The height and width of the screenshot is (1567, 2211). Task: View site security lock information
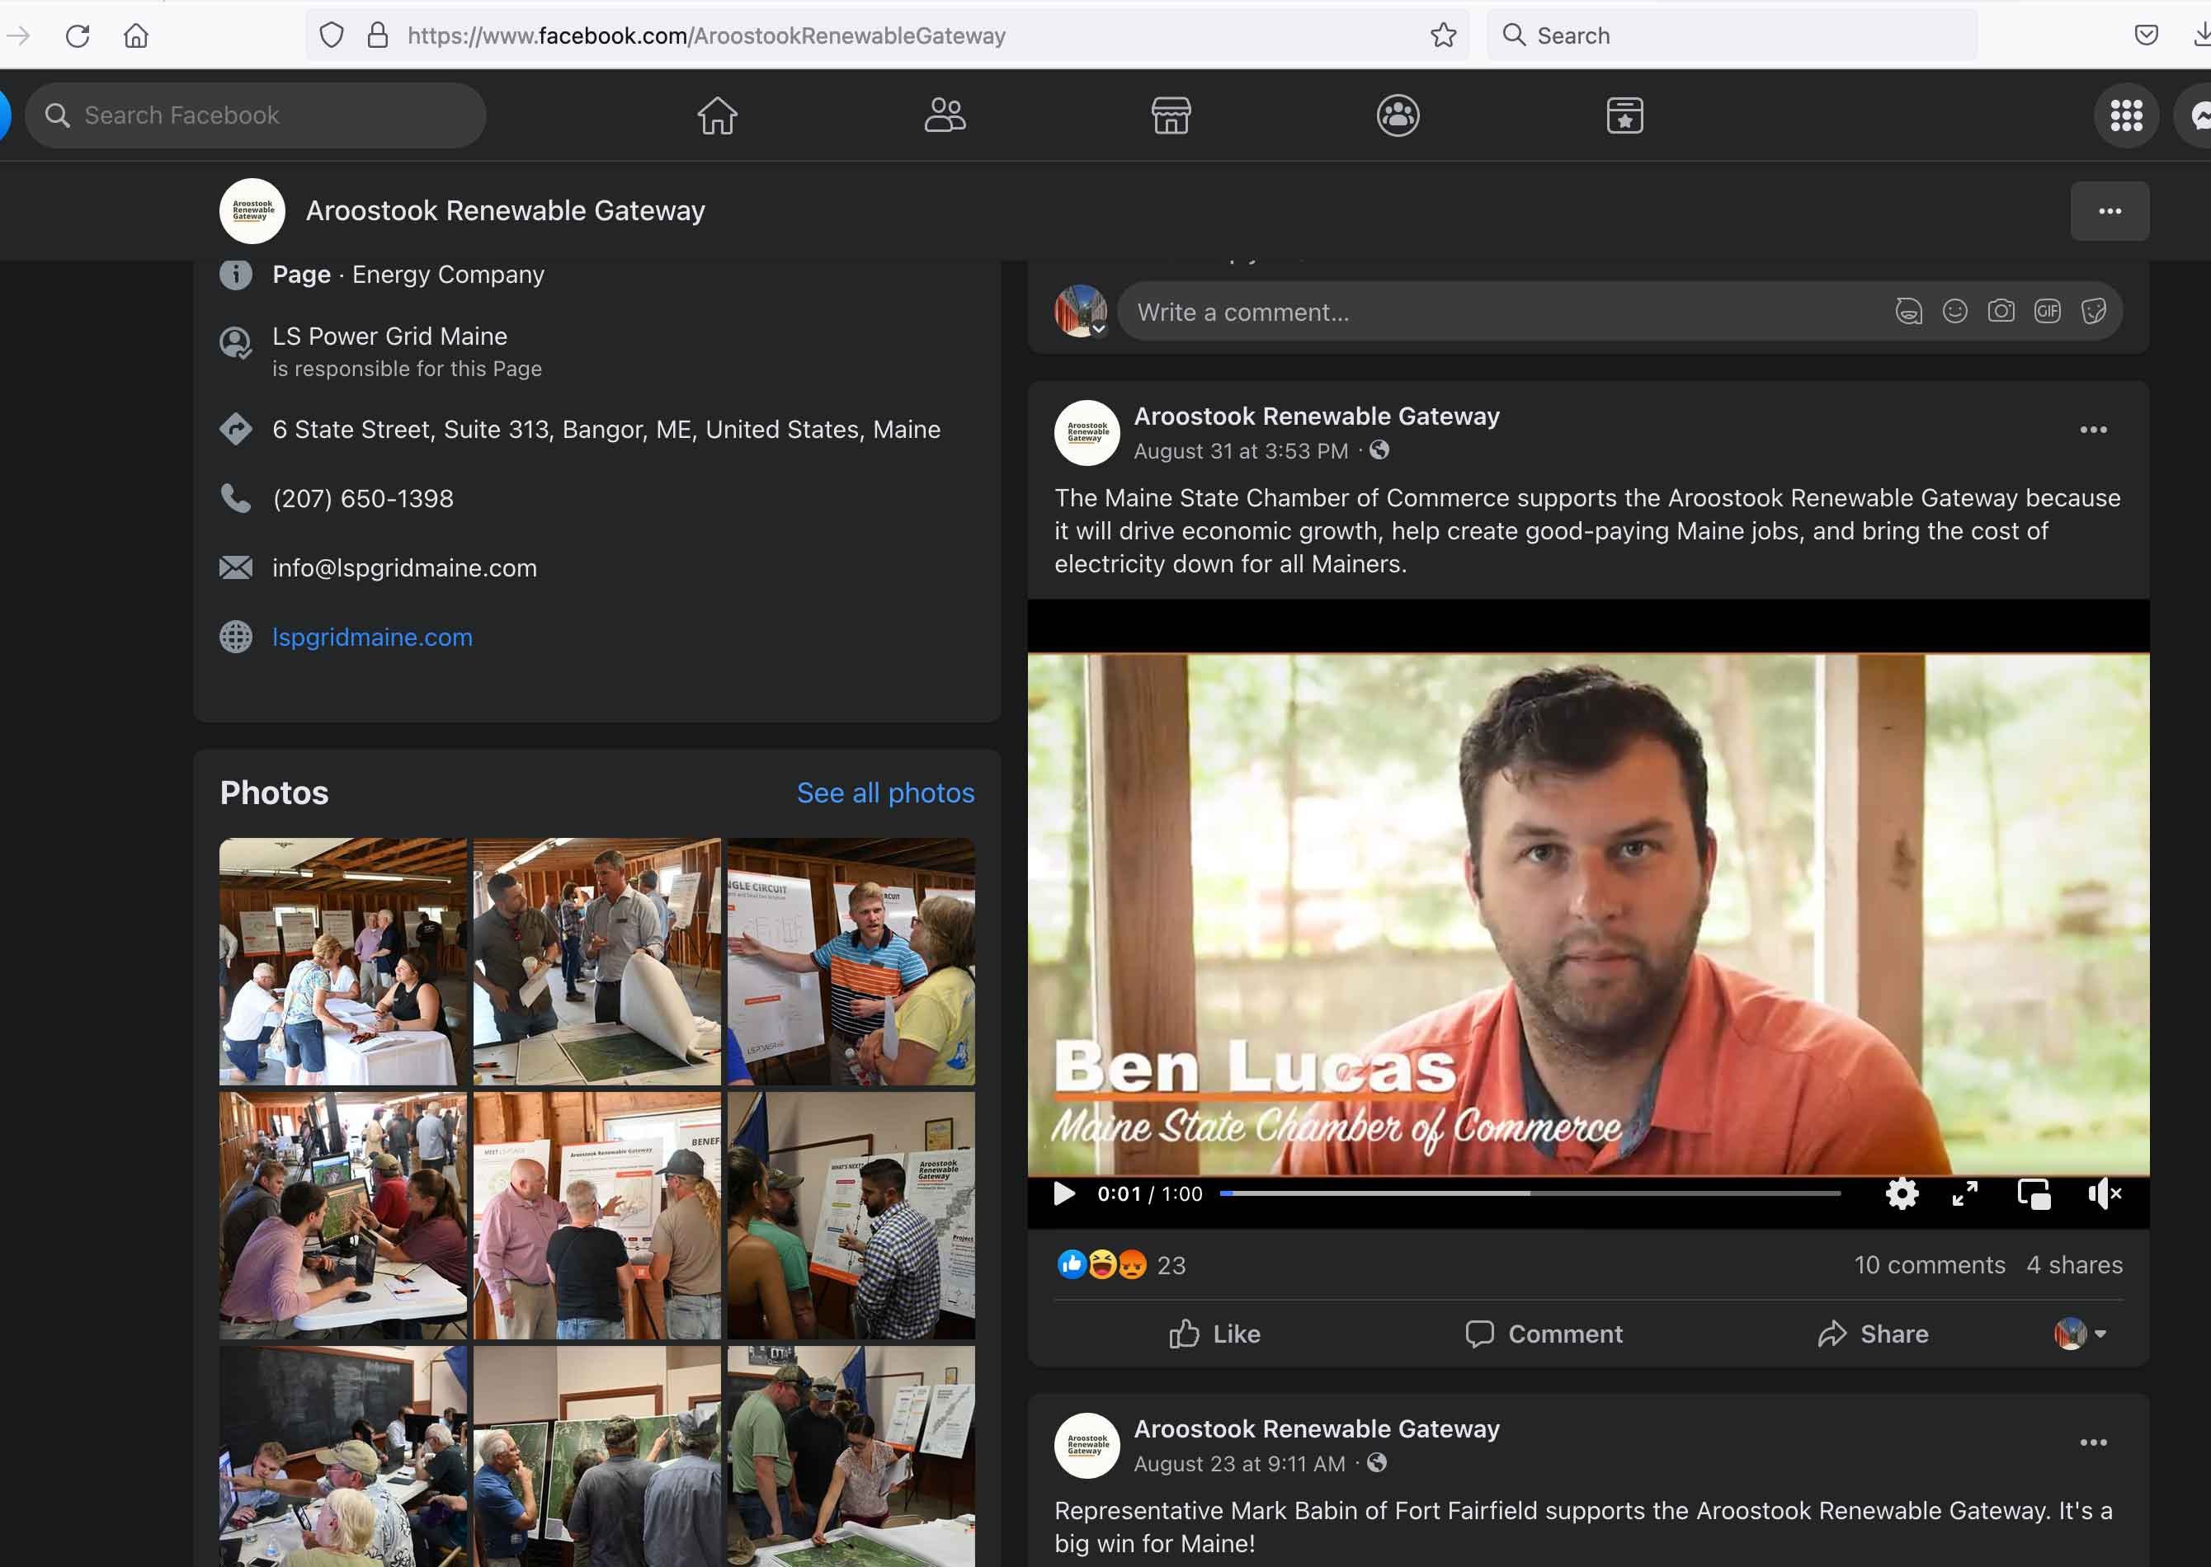(x=377, y=35)
